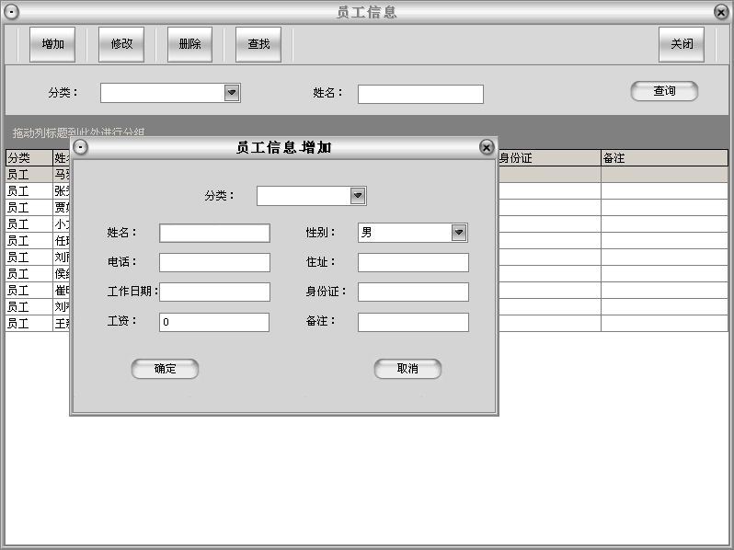Click the 修改 toolbar button
Viewport: 734px width, 550px height.
click(x=121, y=44)
